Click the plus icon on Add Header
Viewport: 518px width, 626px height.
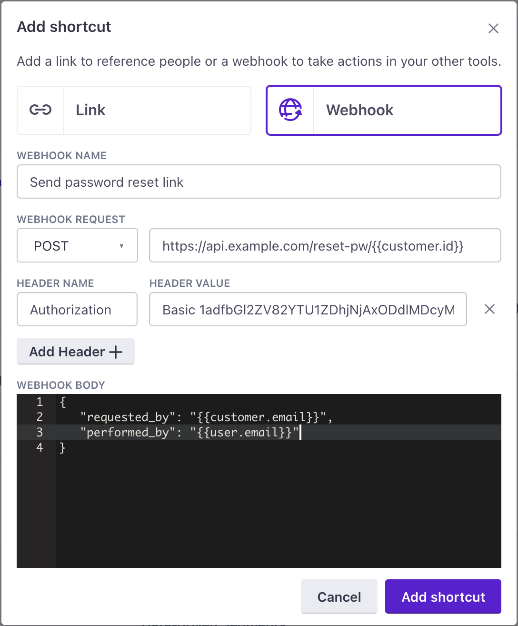[116, 352]
